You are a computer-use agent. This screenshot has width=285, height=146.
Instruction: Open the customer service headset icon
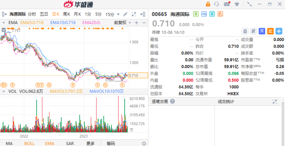tap(217, 4)
